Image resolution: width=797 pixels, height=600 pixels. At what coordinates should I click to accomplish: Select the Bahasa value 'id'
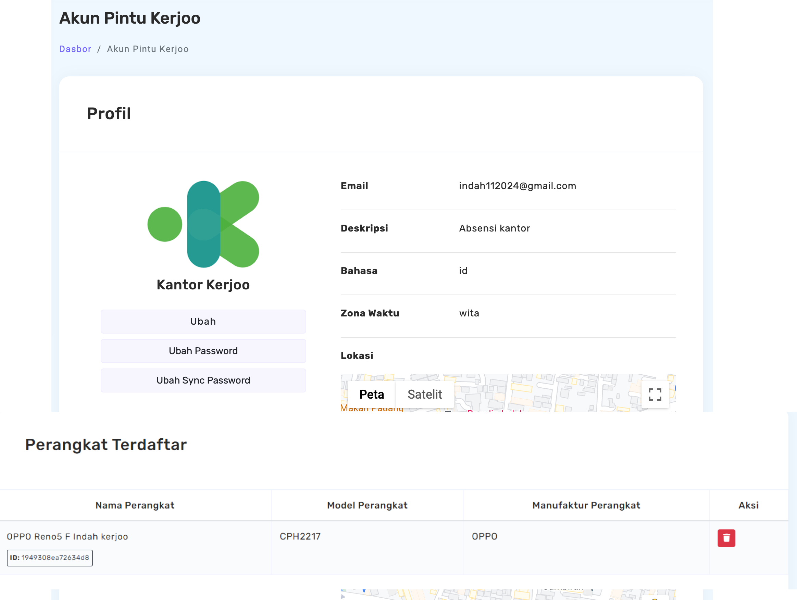click(463, 271)
